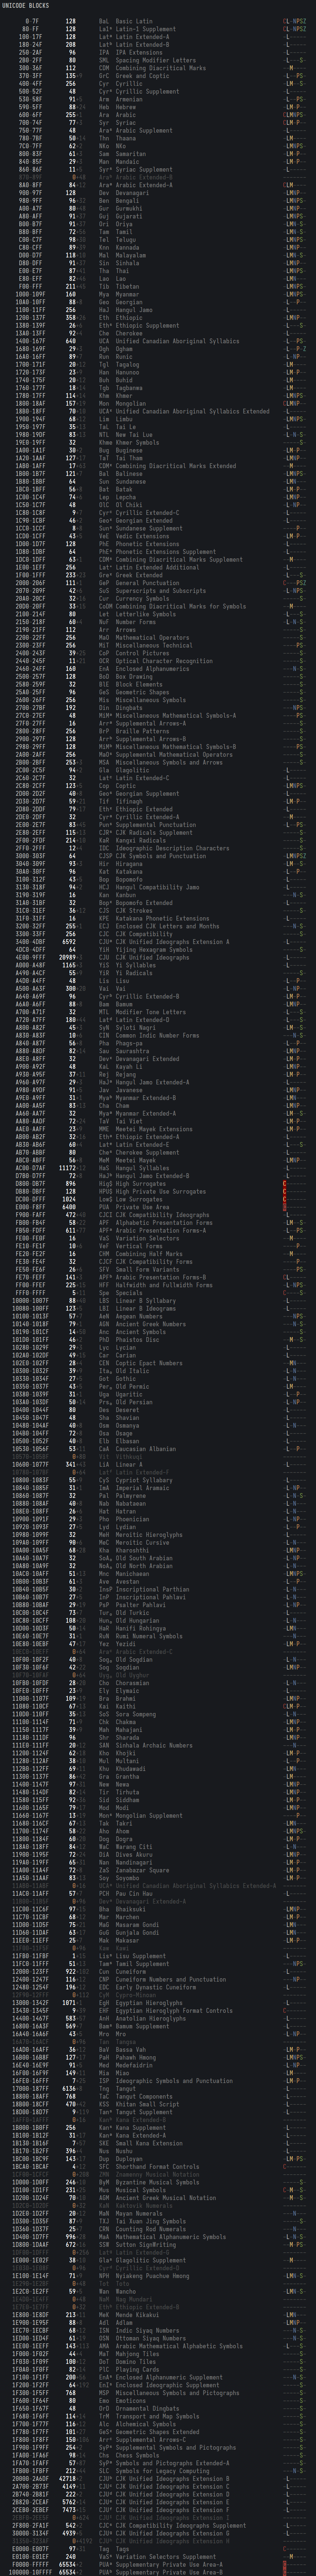316x2576 pixels.
Task: Select the 'Ogham' block row
Action: click(x=158, y=349)
